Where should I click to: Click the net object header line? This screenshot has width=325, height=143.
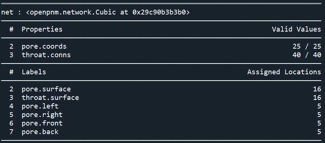pyautogui.click(x=96, y=12)
